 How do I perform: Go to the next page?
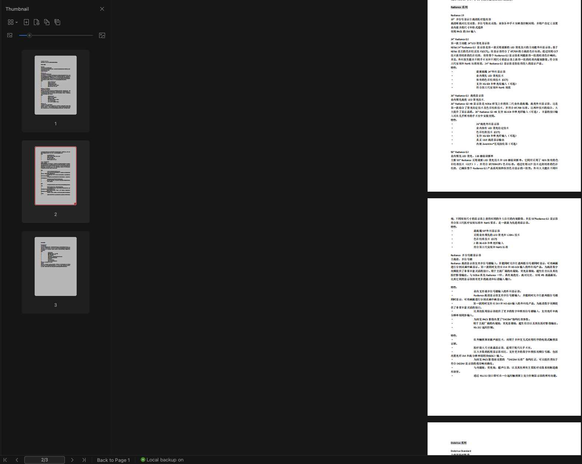(72, 460)
